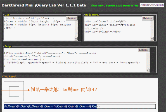
Task: Focus the MouseOverOut.htm file name field
Action: pyautogui.click(x=152, y=5)
